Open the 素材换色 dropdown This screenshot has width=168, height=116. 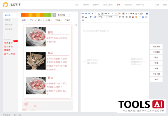tap(64, 15)
